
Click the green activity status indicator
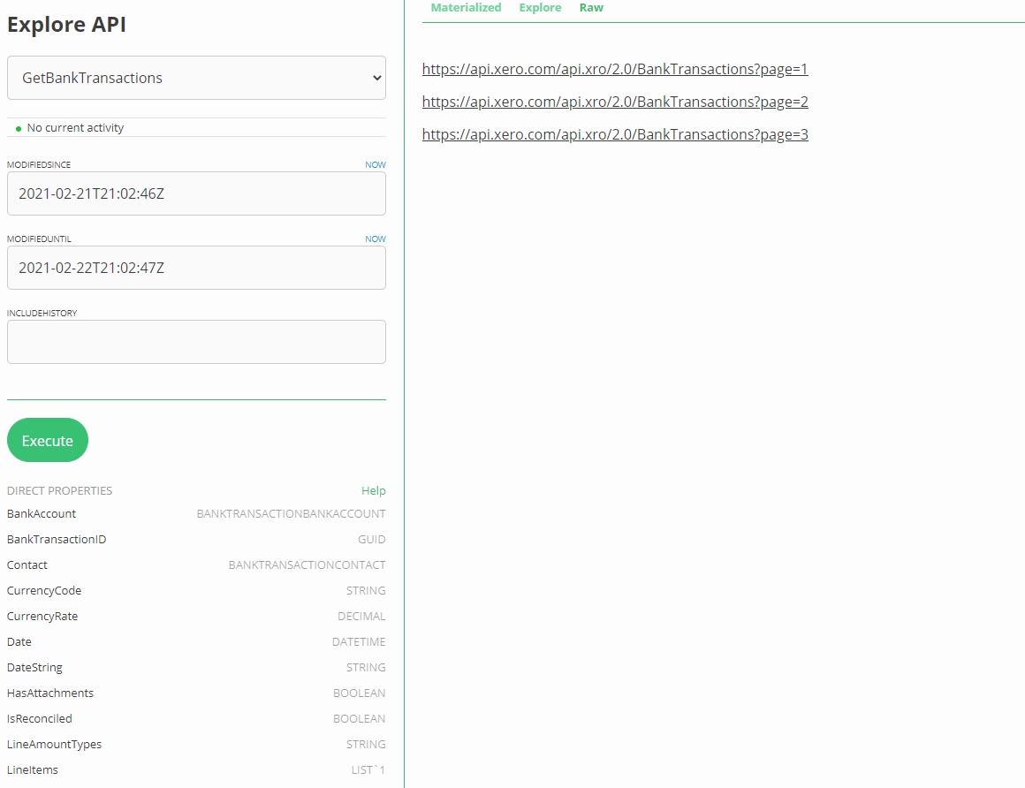click(x=18, y=127)
